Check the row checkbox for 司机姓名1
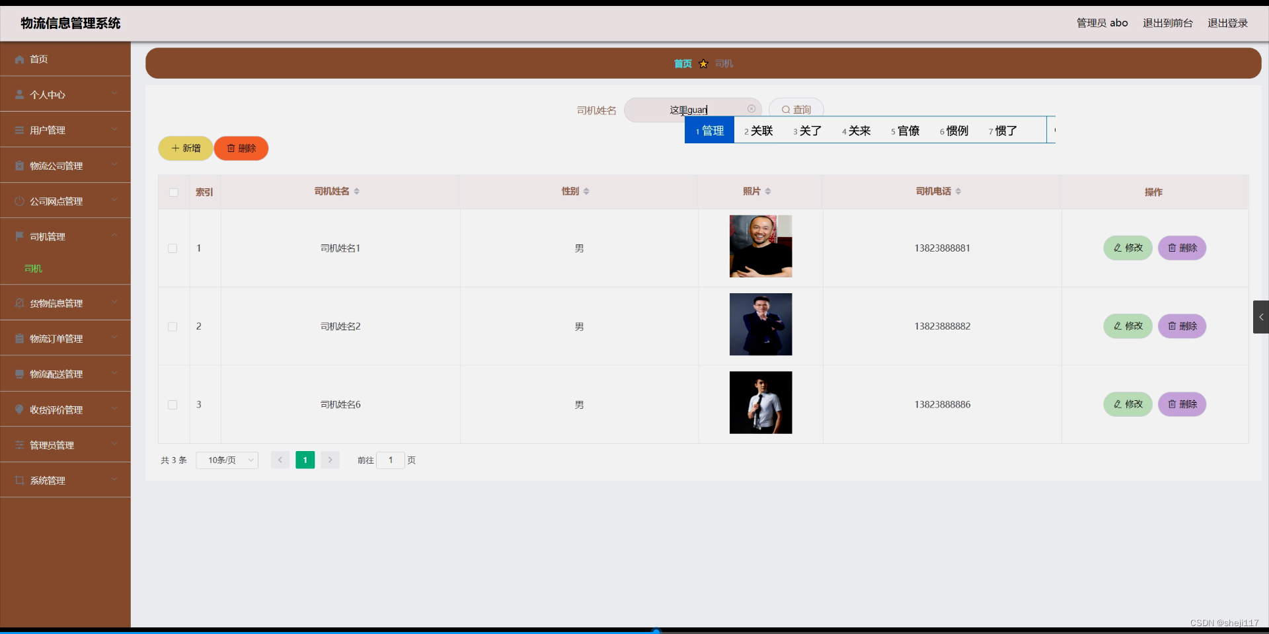The height and width of the screenshot is (634, 1269). pos(173,248)
